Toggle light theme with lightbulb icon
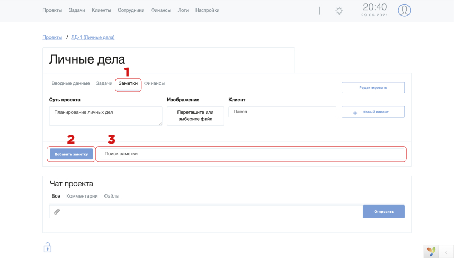454x258 pixels. click(x=339, y=11)
